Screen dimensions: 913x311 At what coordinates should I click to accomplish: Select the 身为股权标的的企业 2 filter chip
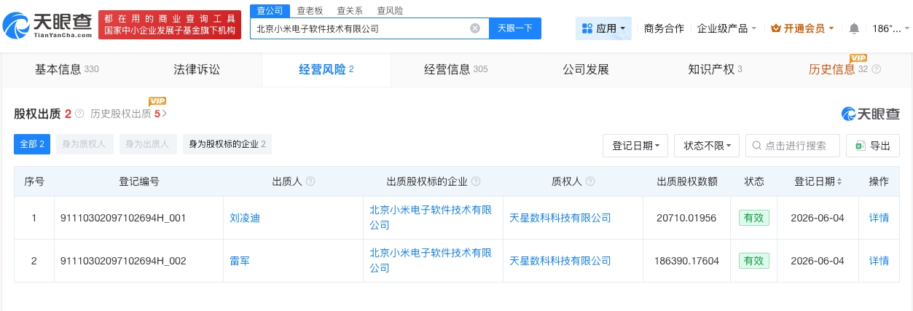pos(227,144)
